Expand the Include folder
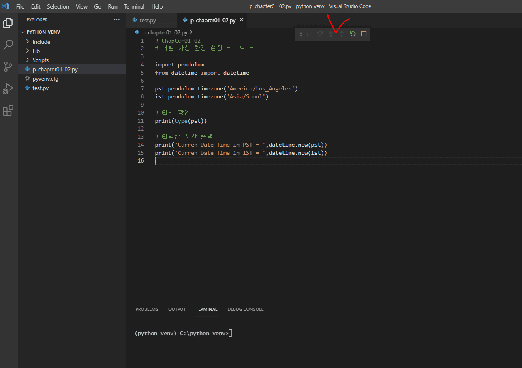The width and height of the screenshot is (522, 368). pos(41,42)
